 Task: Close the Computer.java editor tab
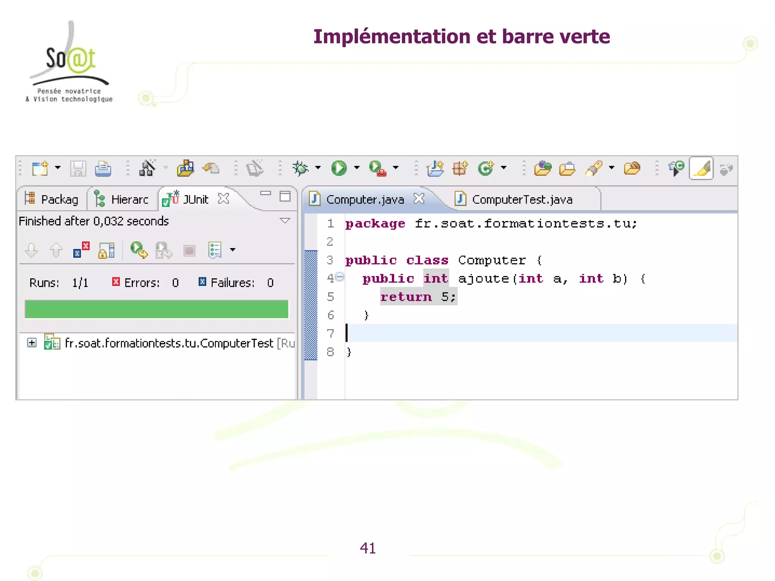pyautogui.click(x=419, y=198)
